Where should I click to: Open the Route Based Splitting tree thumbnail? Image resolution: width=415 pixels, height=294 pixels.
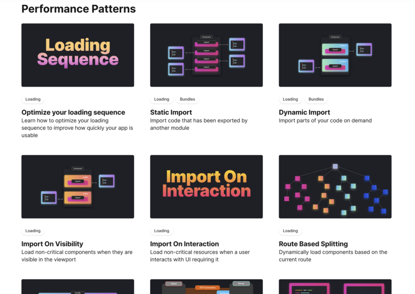click(x=335, y=187)
